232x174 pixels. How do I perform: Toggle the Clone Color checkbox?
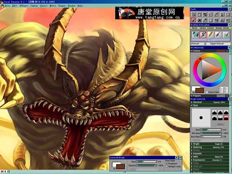coord(206,92)
